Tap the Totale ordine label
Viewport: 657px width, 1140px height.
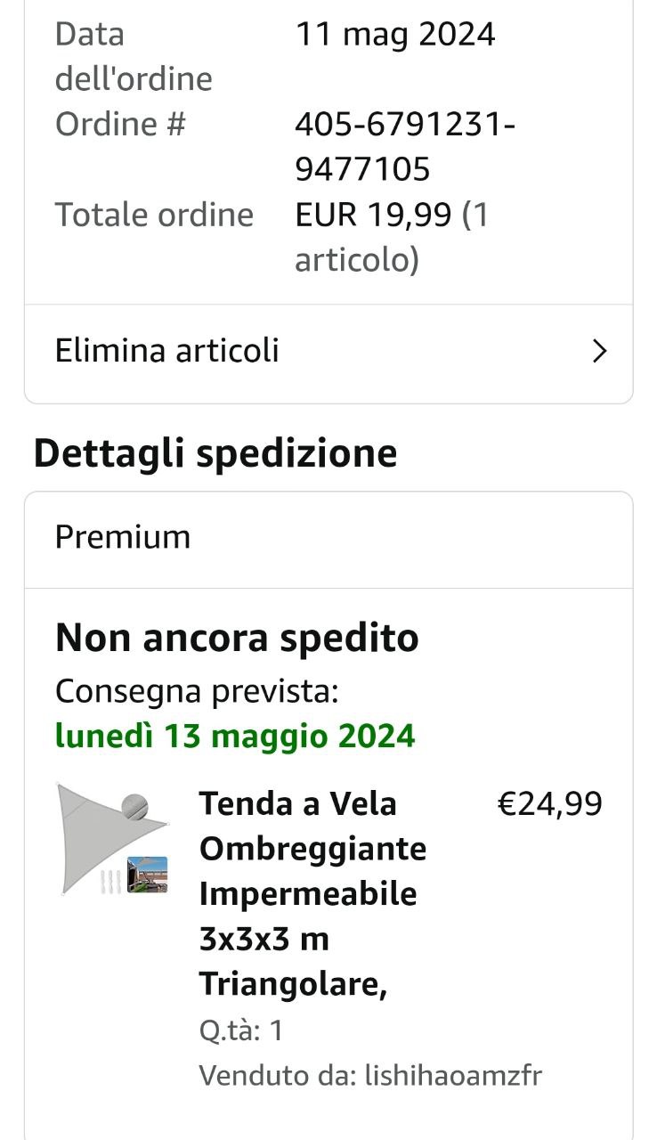point(154,215)
